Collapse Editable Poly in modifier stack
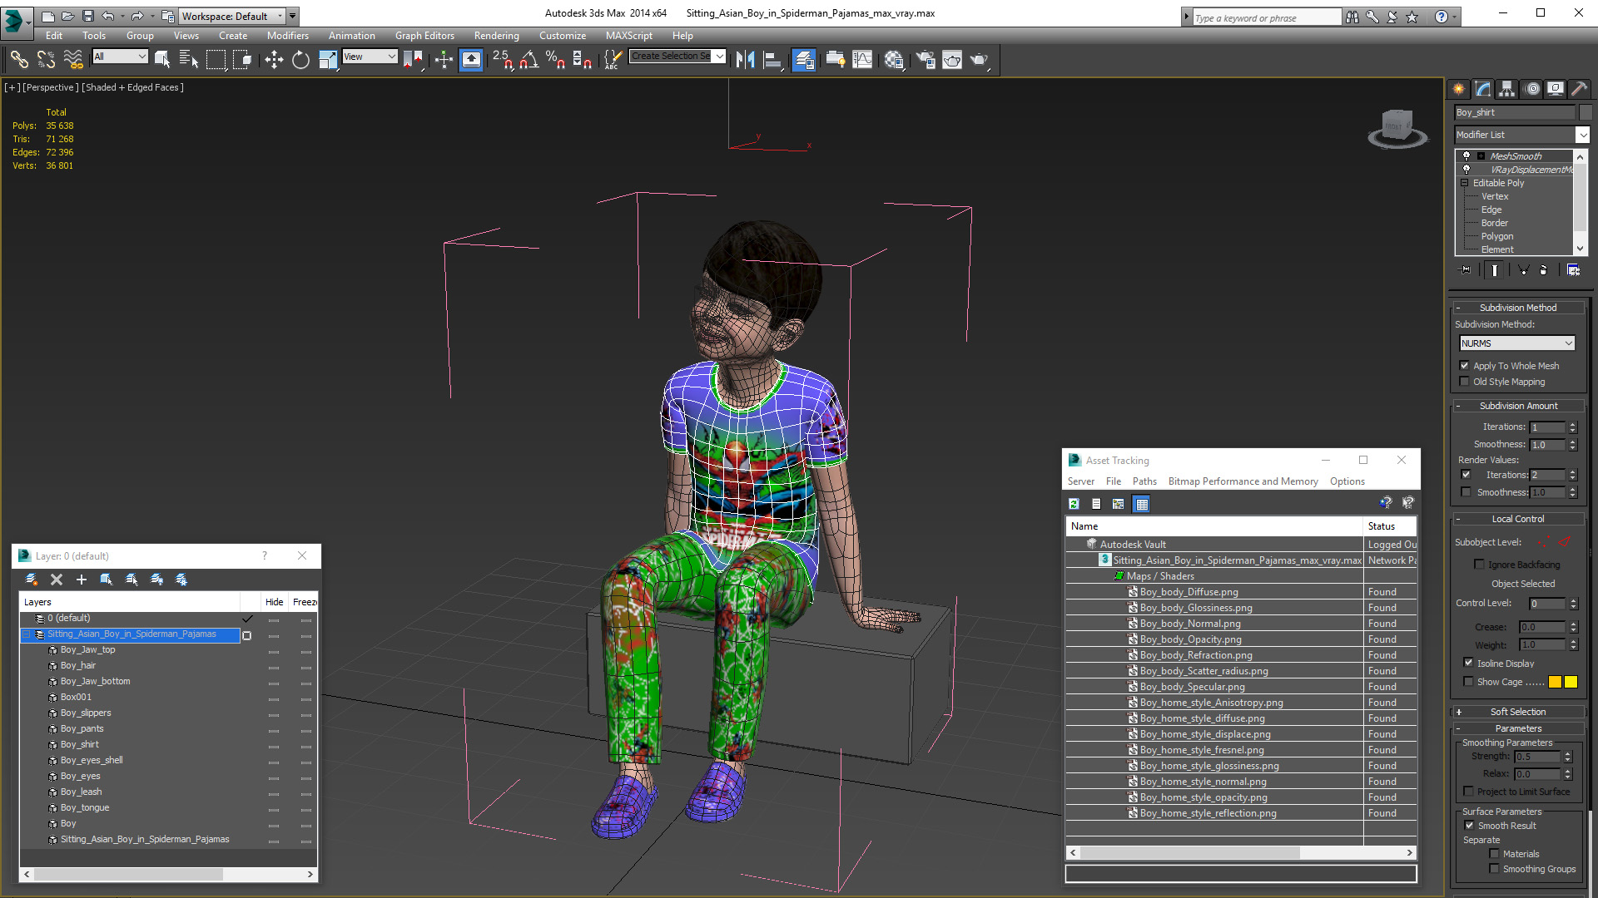 tap(1465, 183)
